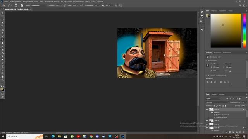Click the Home icon in options bar
The width and height of the screenshot is (248, 139).
tap(3, 5)
